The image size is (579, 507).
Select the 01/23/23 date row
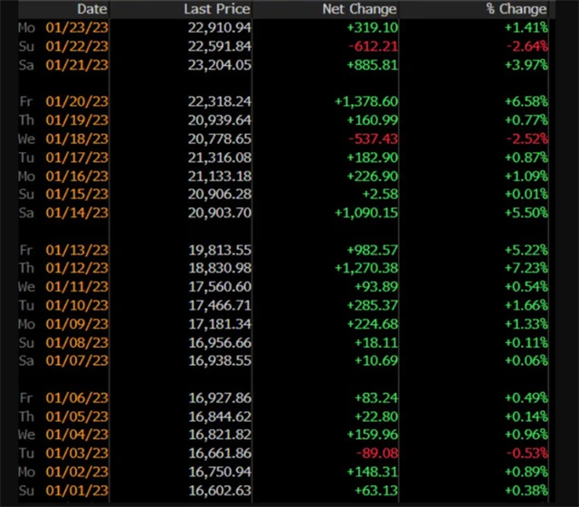coord(82,27)
